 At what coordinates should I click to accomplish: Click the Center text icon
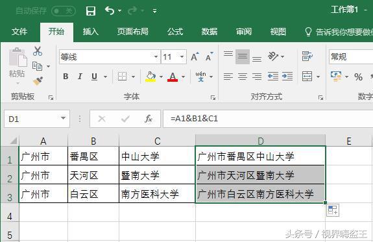pyautogui.click(x=243, y=77)
